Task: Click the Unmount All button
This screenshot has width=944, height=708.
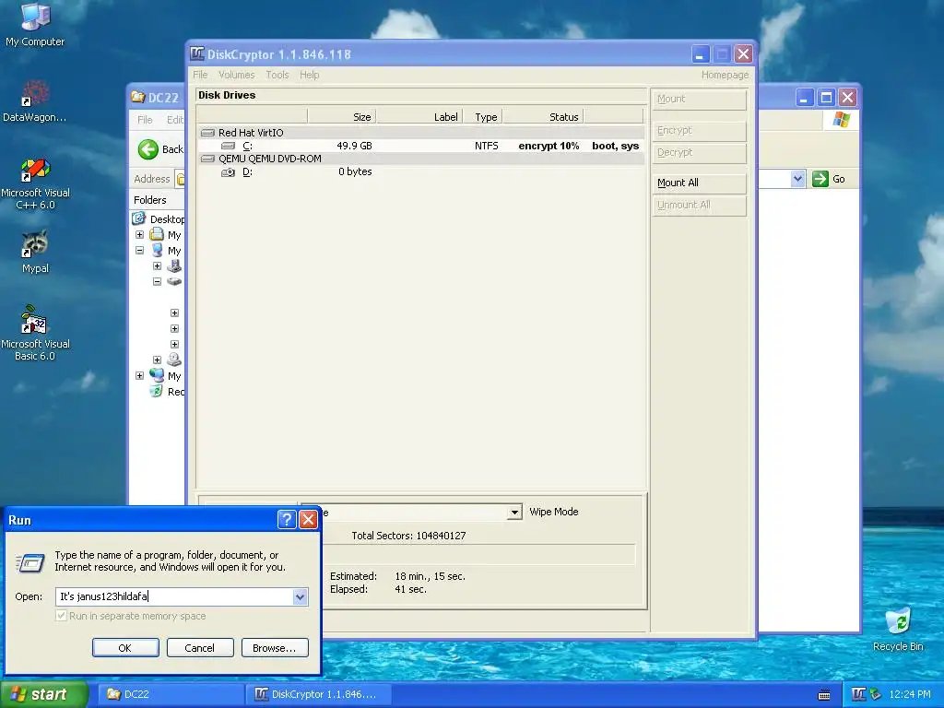Action: (700, 206)
